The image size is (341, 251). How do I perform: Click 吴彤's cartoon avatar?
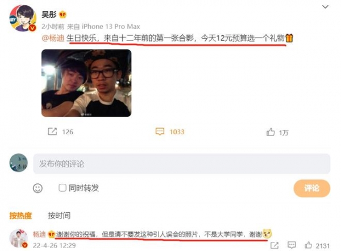[23, 18]
